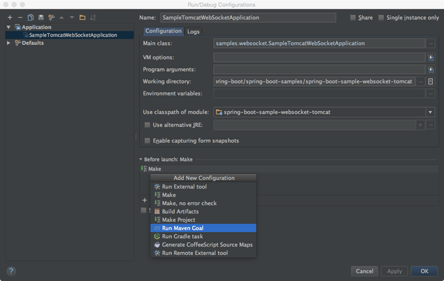Expand the Defaults tree node

[x=8, y=43]
